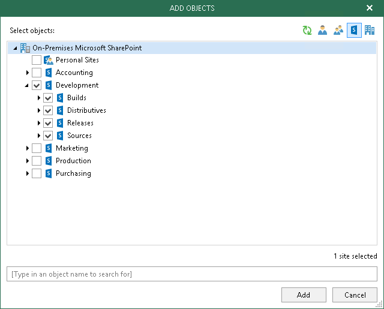Viewport: 384px width, 309px height.
Task: Expand the Sources subsite node
Action: point(39,136)
